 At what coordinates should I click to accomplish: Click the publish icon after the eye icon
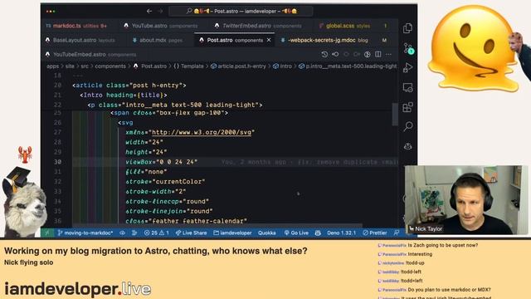tap(134, 233)
